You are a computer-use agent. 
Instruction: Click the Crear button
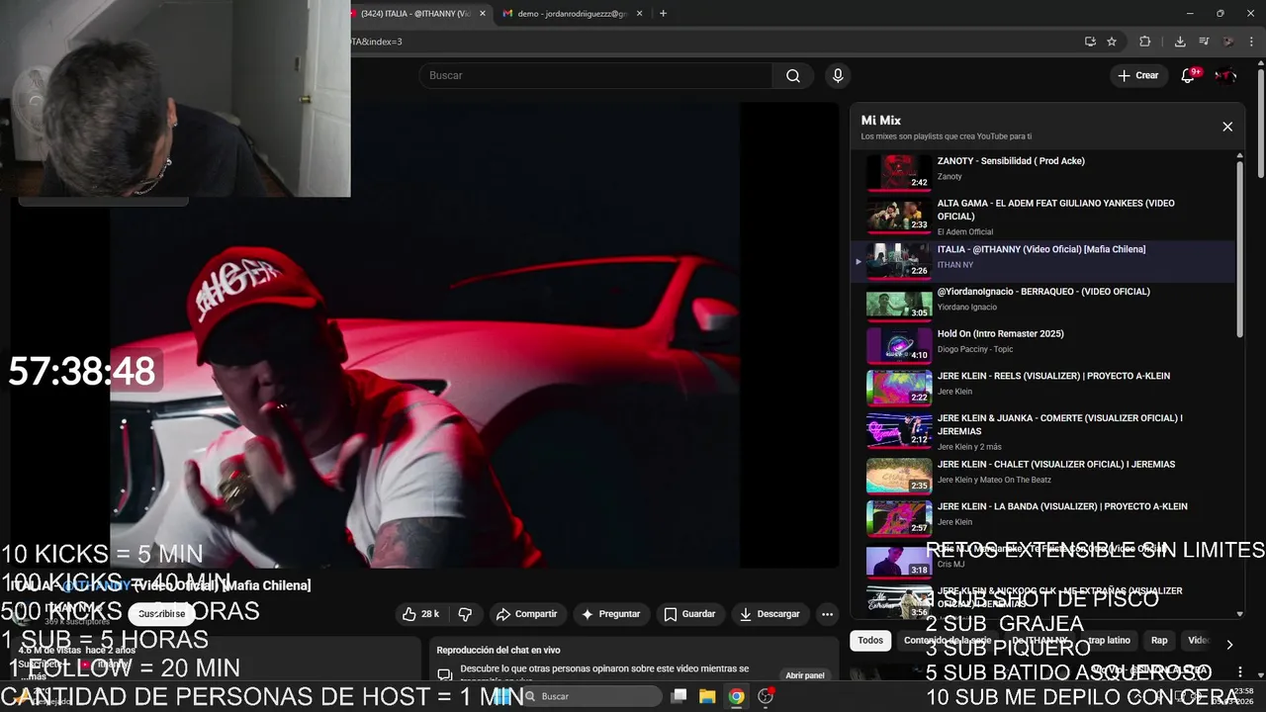1137,75
